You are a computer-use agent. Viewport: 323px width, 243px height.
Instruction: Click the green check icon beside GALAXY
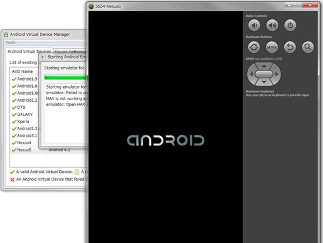click(14, 115)
